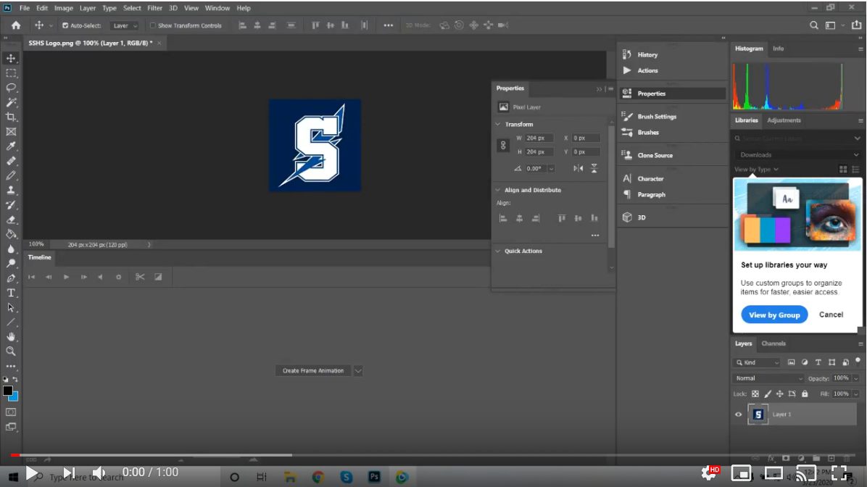The image size is (867, 487).
Task: Select the Zoom tool
Action: (10, 351)
